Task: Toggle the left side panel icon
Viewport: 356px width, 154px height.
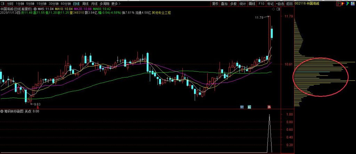Action: point(2,3)
